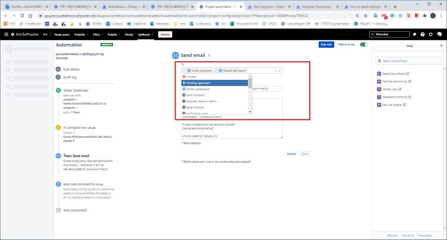The height and width of the screenshot is (240, 447).
Task: Open the Audit log link
Action: point(69,77)
